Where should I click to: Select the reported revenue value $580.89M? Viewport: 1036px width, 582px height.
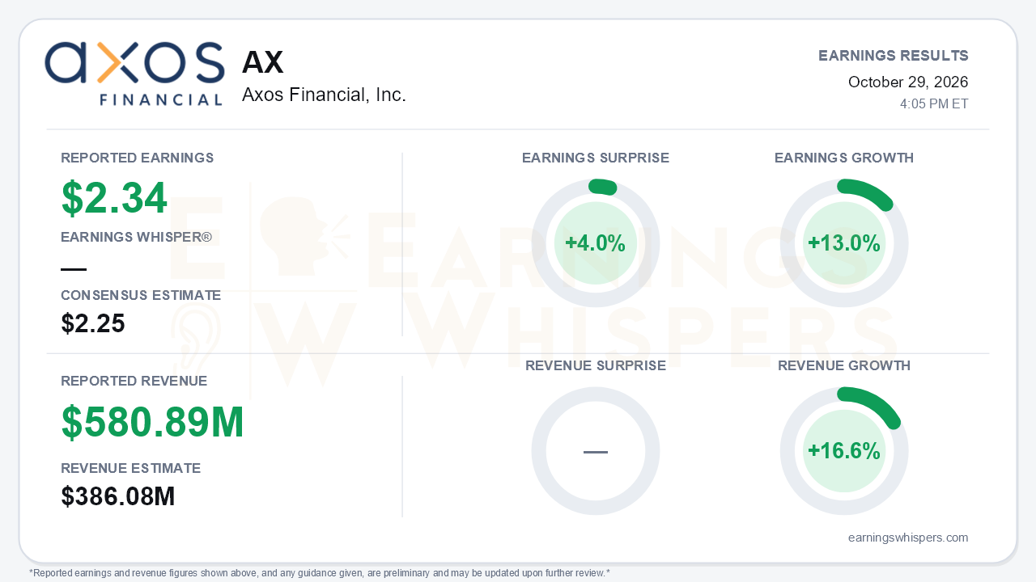point(152,422)
